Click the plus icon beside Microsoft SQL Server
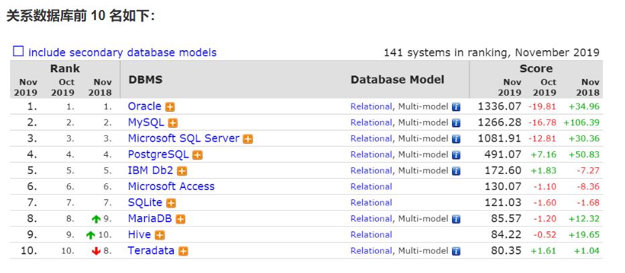The width and height of the screenshot is (625, 273). 248,139
